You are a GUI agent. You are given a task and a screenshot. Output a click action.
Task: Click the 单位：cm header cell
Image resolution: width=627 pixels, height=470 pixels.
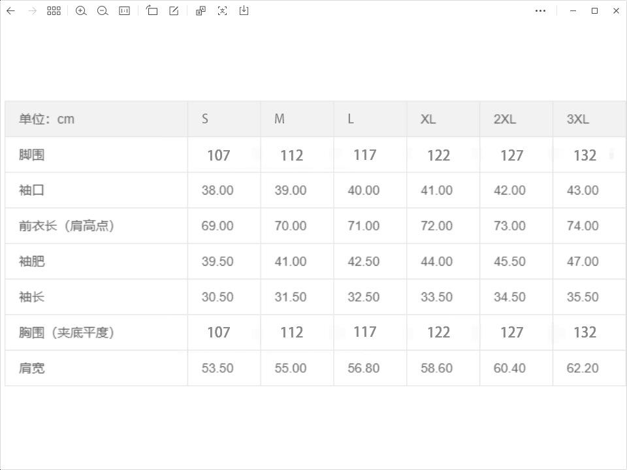click(x=47, y=119)
